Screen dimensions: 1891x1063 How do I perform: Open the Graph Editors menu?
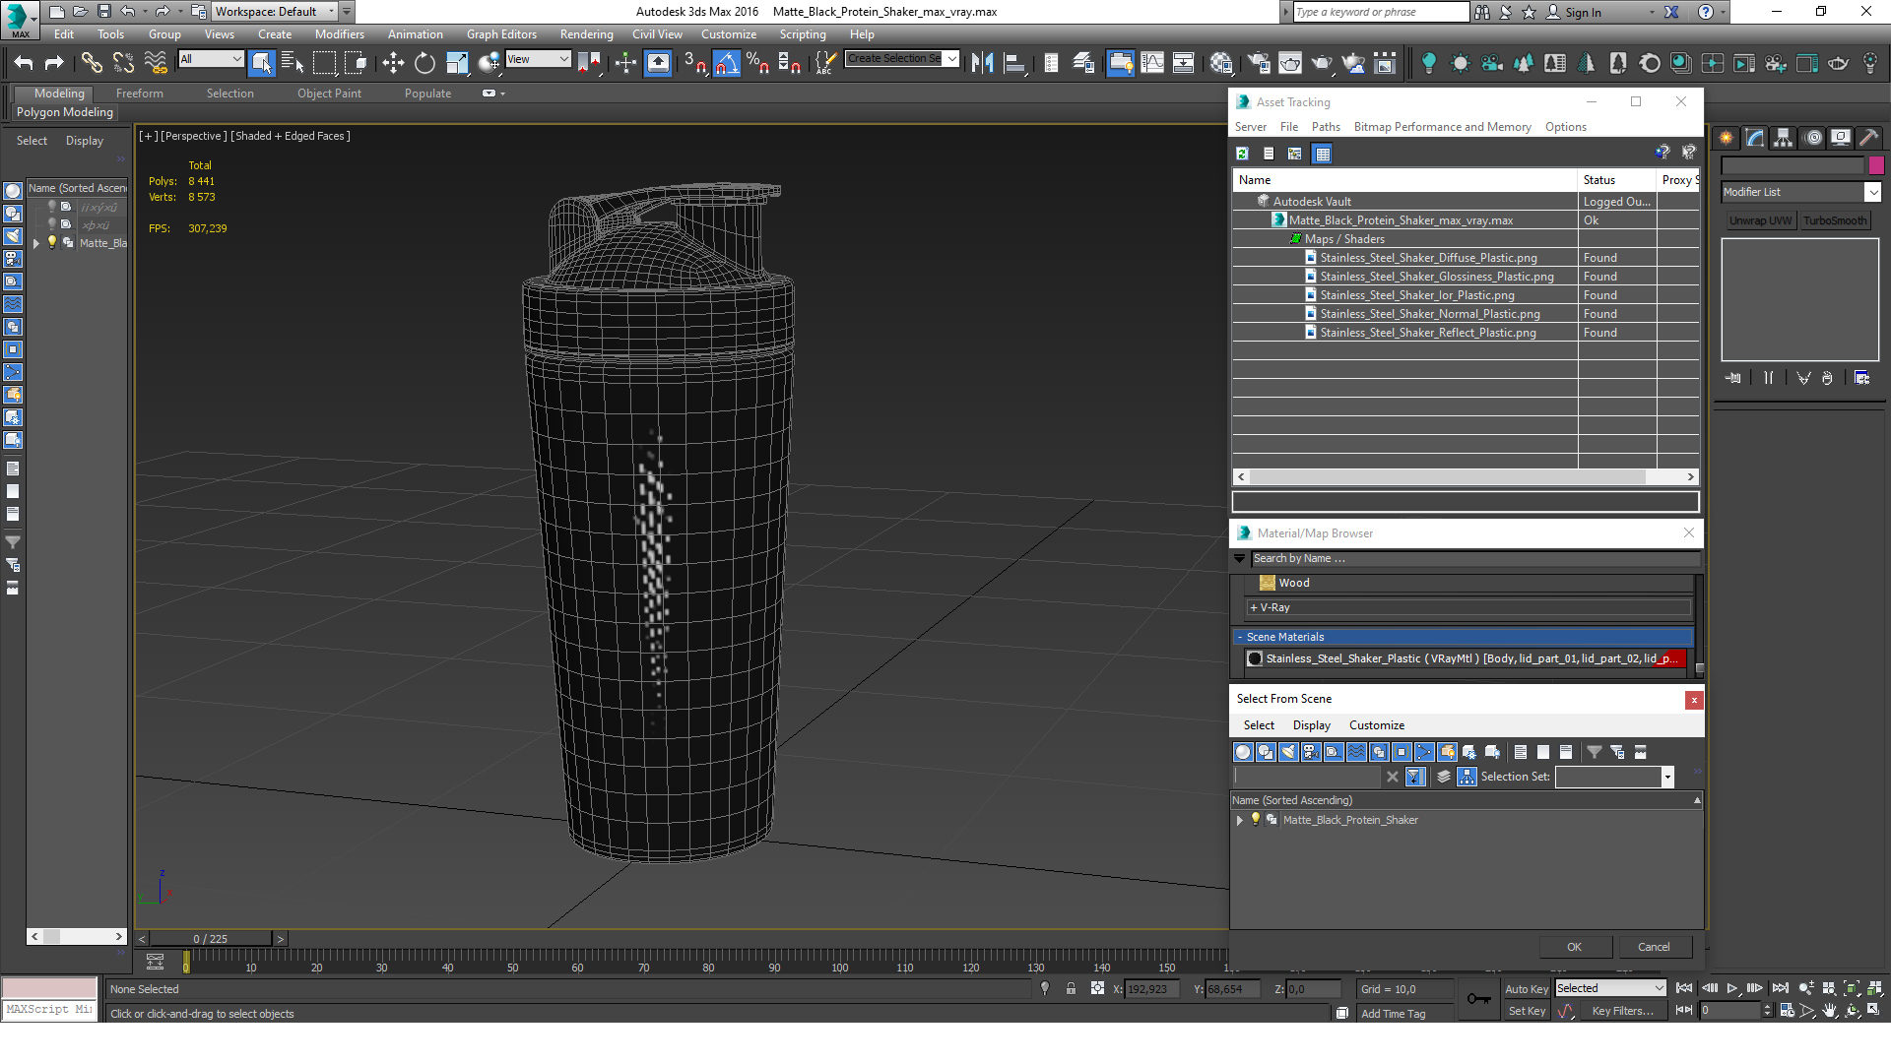click(501, 34)
